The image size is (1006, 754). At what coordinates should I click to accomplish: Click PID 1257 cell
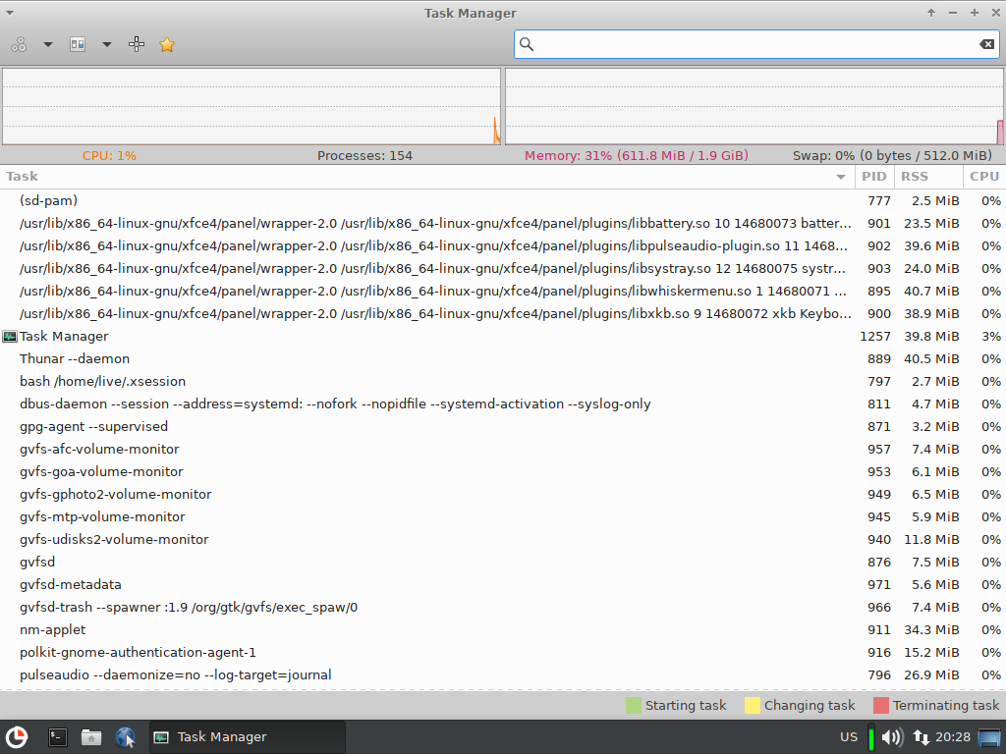[875, 336]
